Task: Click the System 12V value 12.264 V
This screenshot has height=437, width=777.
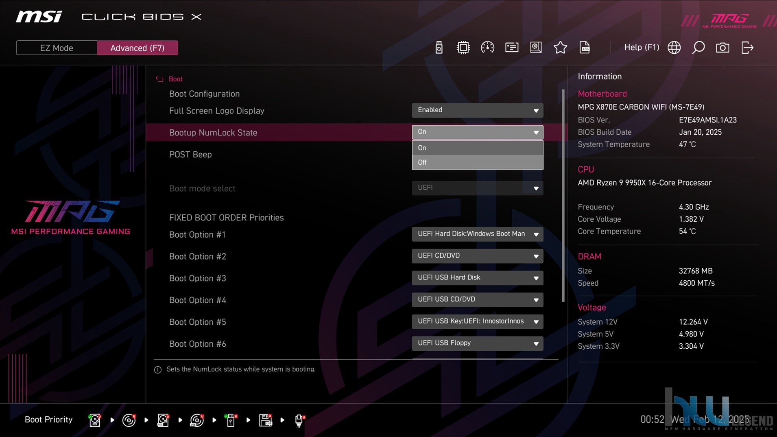Action: [693, 322]
